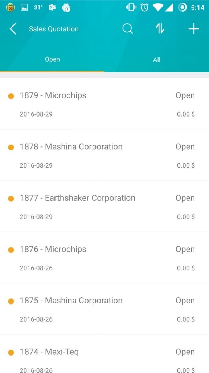Screen dimensions: 209x373
Task: Open quotation 1877 - Earthshaker Corporation
Action: [x=104, y=207]
